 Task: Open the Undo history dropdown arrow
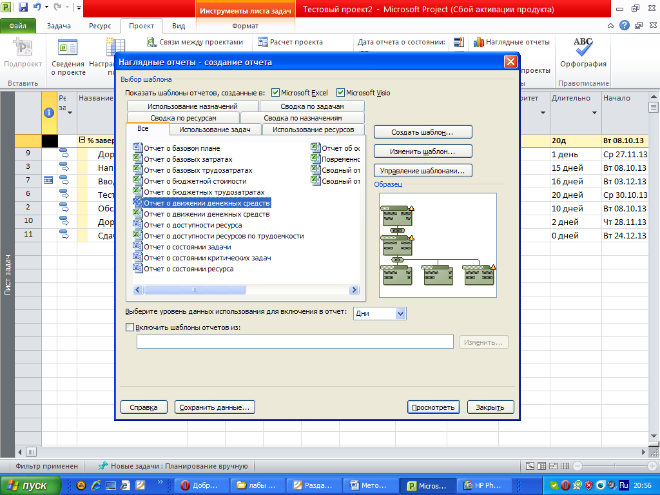[46, 7]
